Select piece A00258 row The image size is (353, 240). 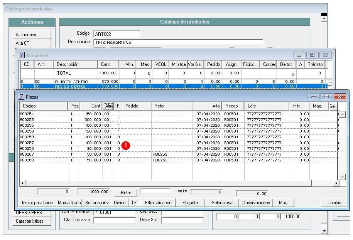(x=179, y=131)
